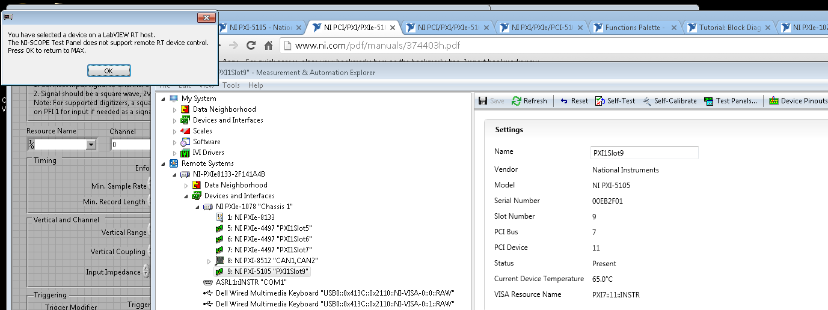Click the PXIe-1078 chassis icon
The height and width of the screenshot is (310, 828).
click(208, 207)
